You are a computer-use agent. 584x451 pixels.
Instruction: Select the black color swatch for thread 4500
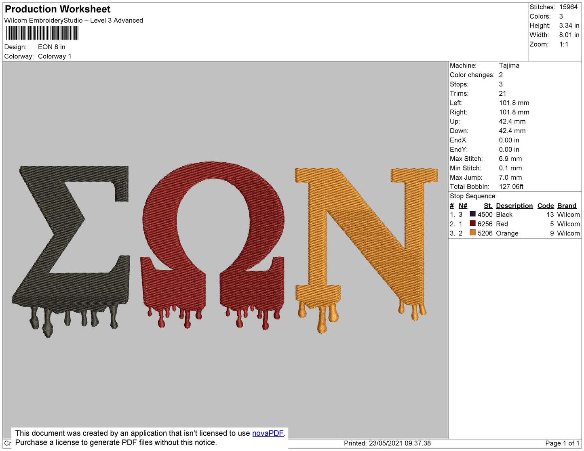[472, 214]
